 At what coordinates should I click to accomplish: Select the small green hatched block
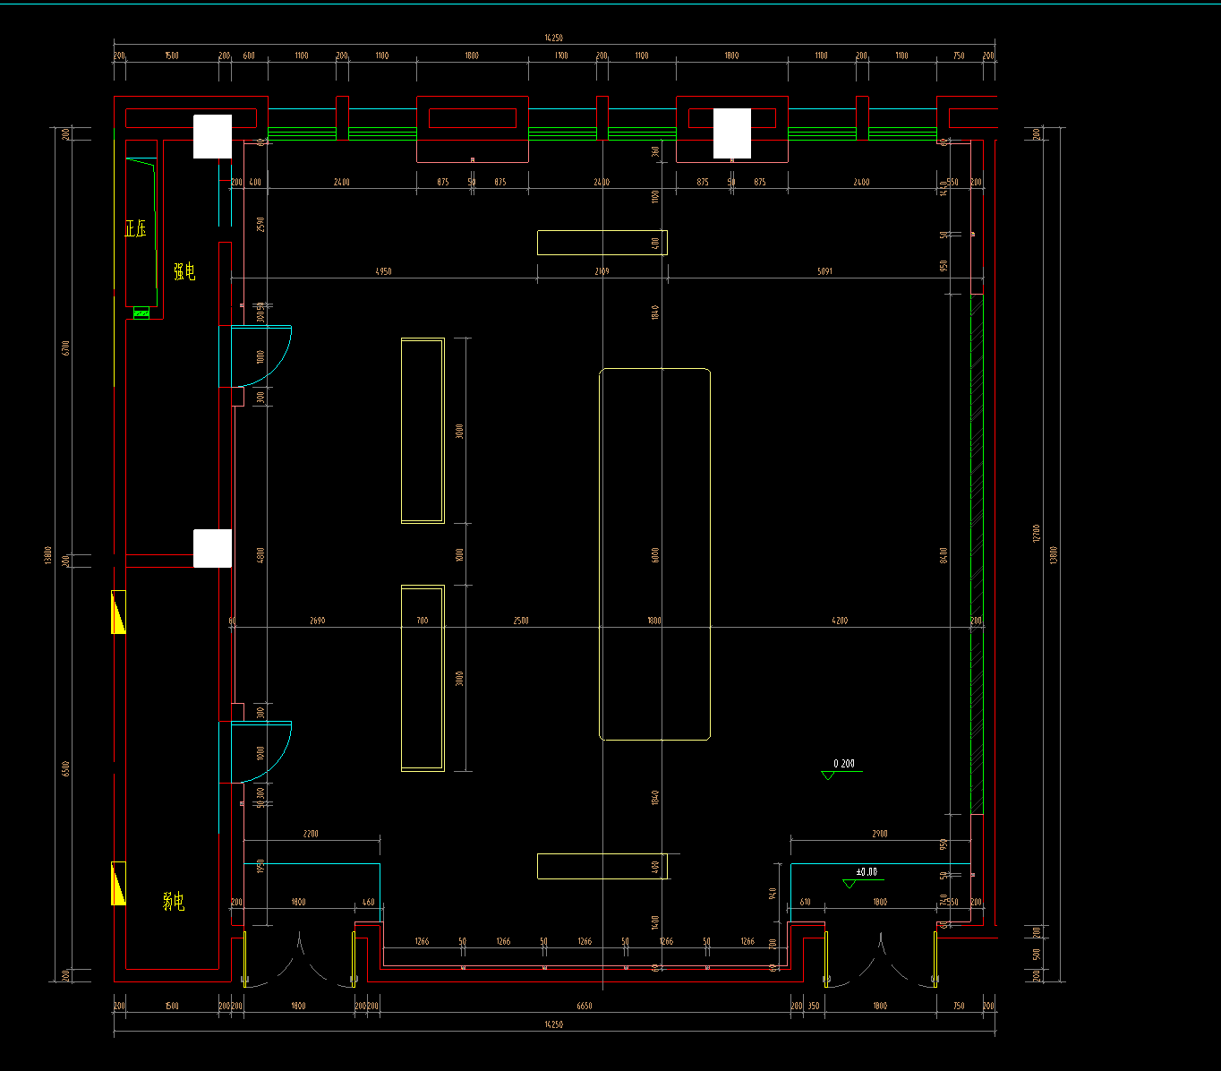click(x=141, y=313)
